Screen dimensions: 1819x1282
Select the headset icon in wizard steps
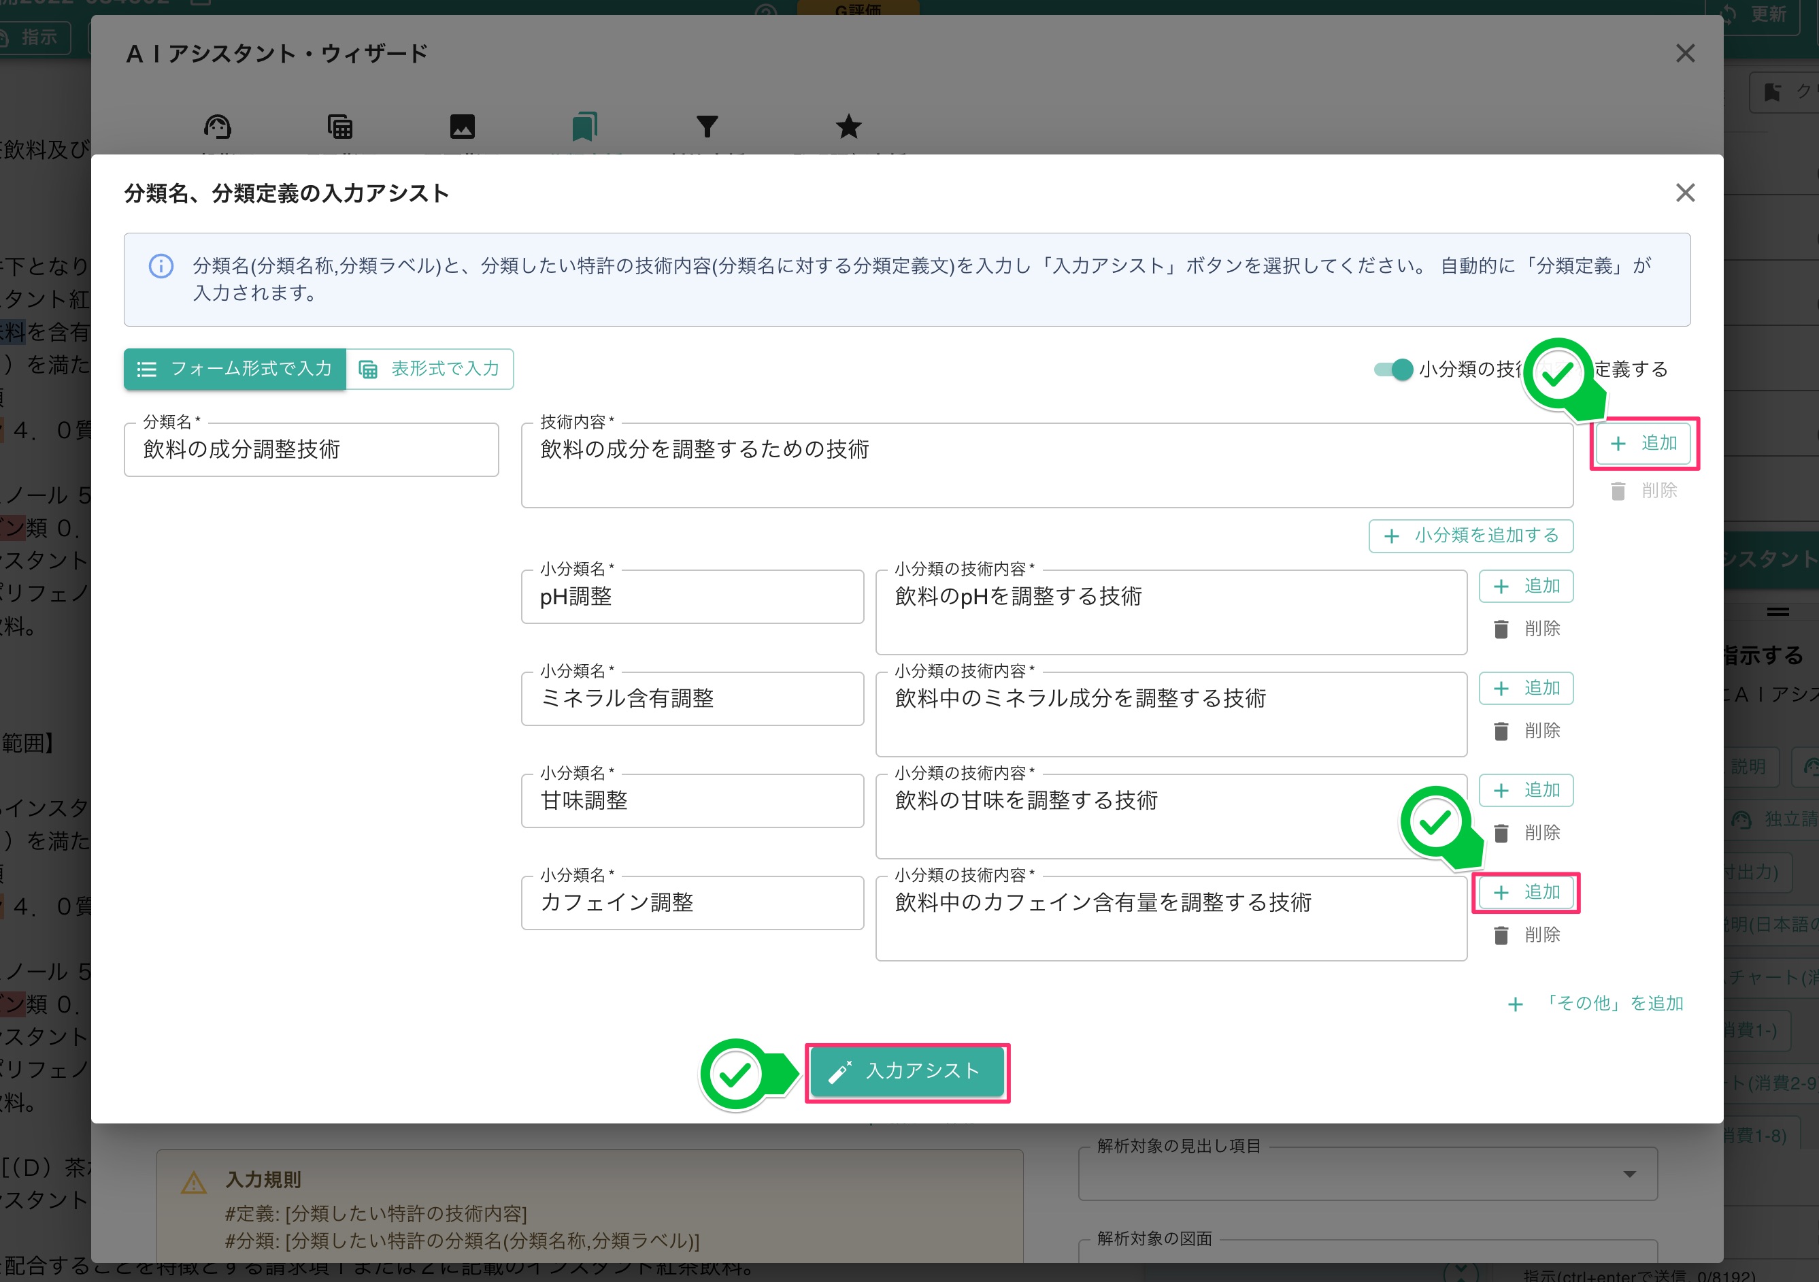tap(218, 127)
